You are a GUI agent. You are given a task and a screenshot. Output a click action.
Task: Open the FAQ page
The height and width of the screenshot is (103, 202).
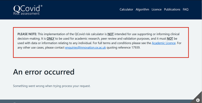pyautogui.click(x=185, y=9)
